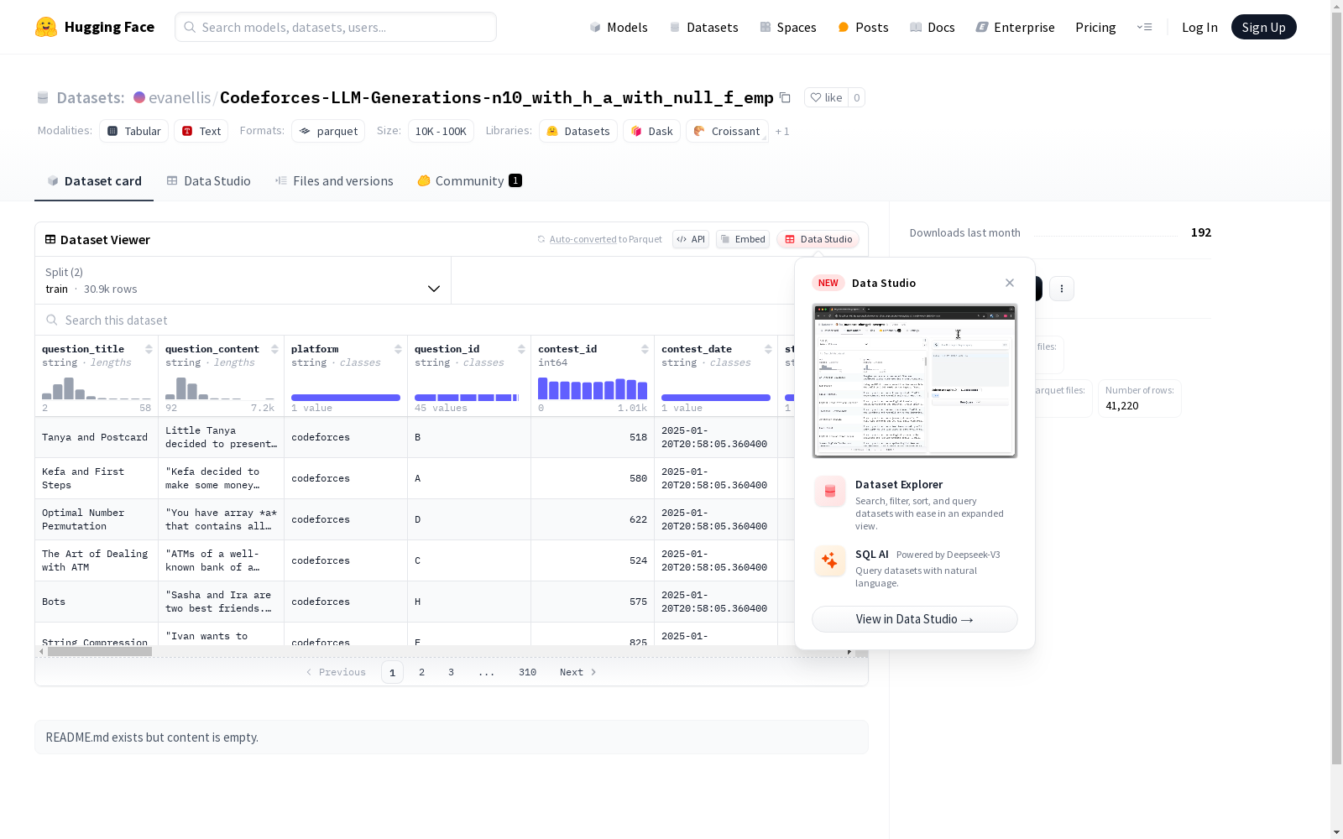The image size is (1343, 839).
Task: Jump to page 310
Action: (527, 672)
